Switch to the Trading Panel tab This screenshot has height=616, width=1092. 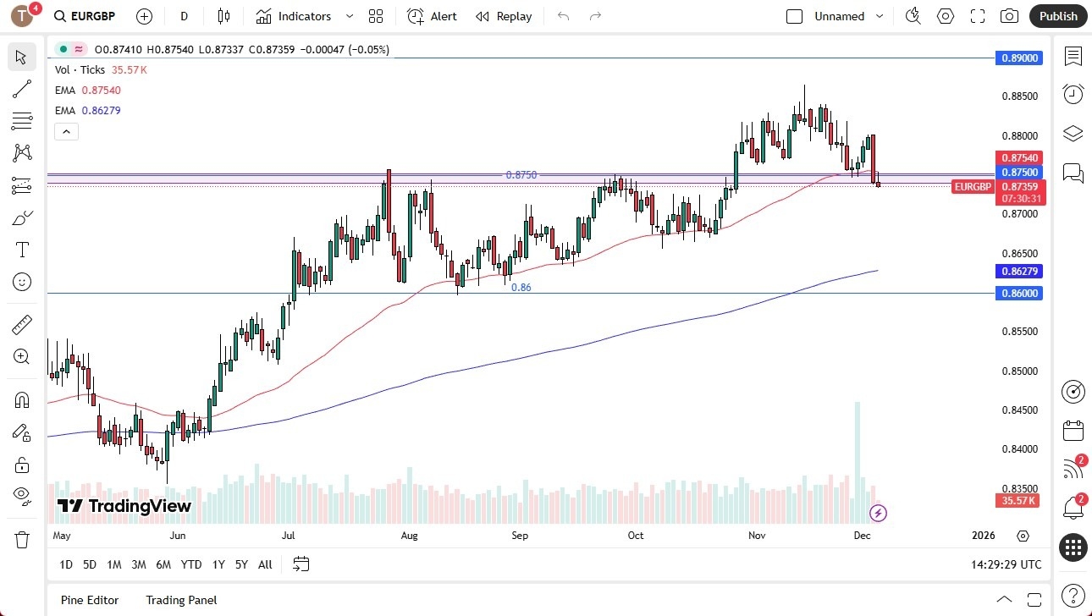tap(181, 600)
